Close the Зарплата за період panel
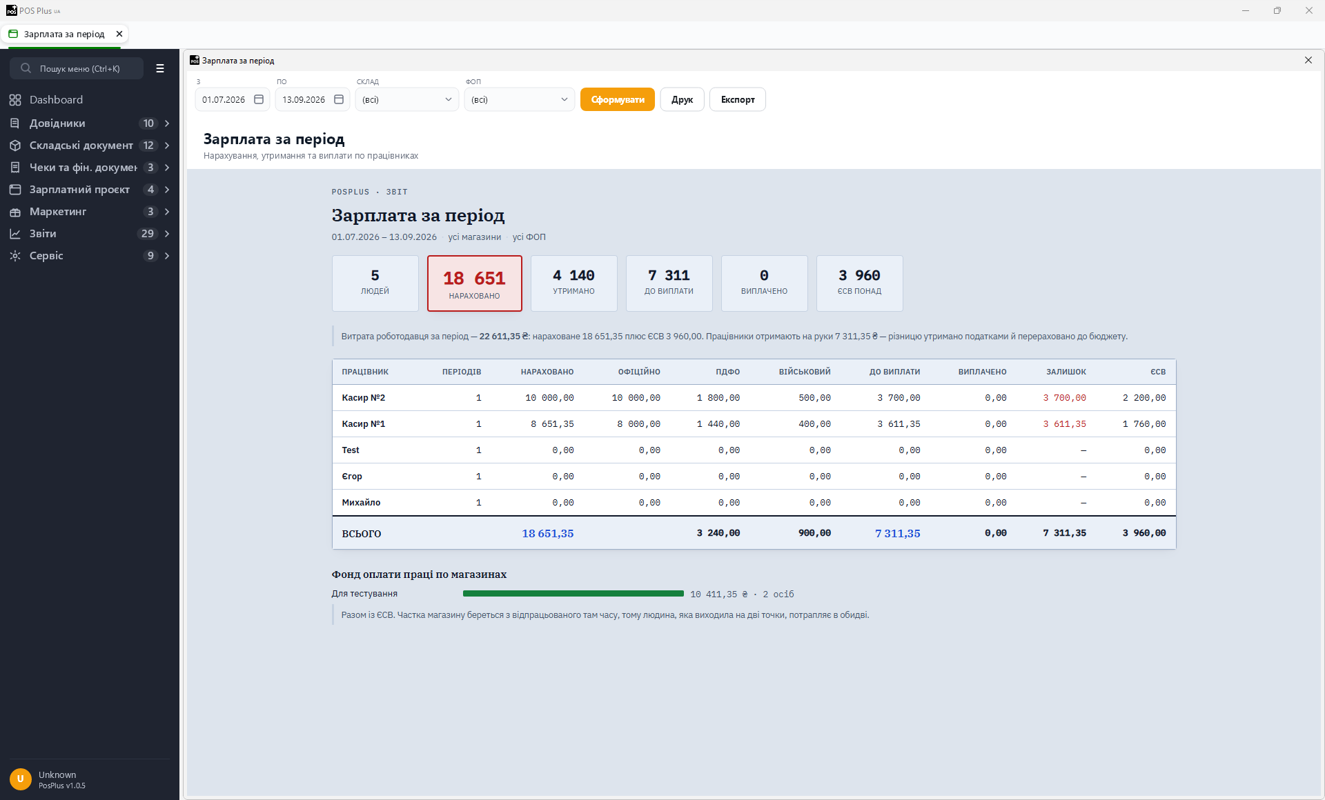Viewport: 1325px width, 800px height. point(1308,60)
